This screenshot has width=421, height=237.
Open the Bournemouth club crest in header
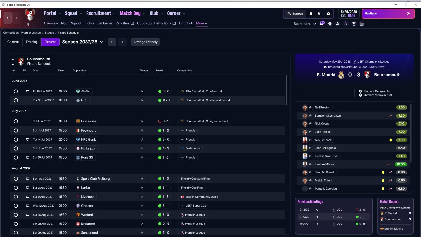tap(30, 14)
